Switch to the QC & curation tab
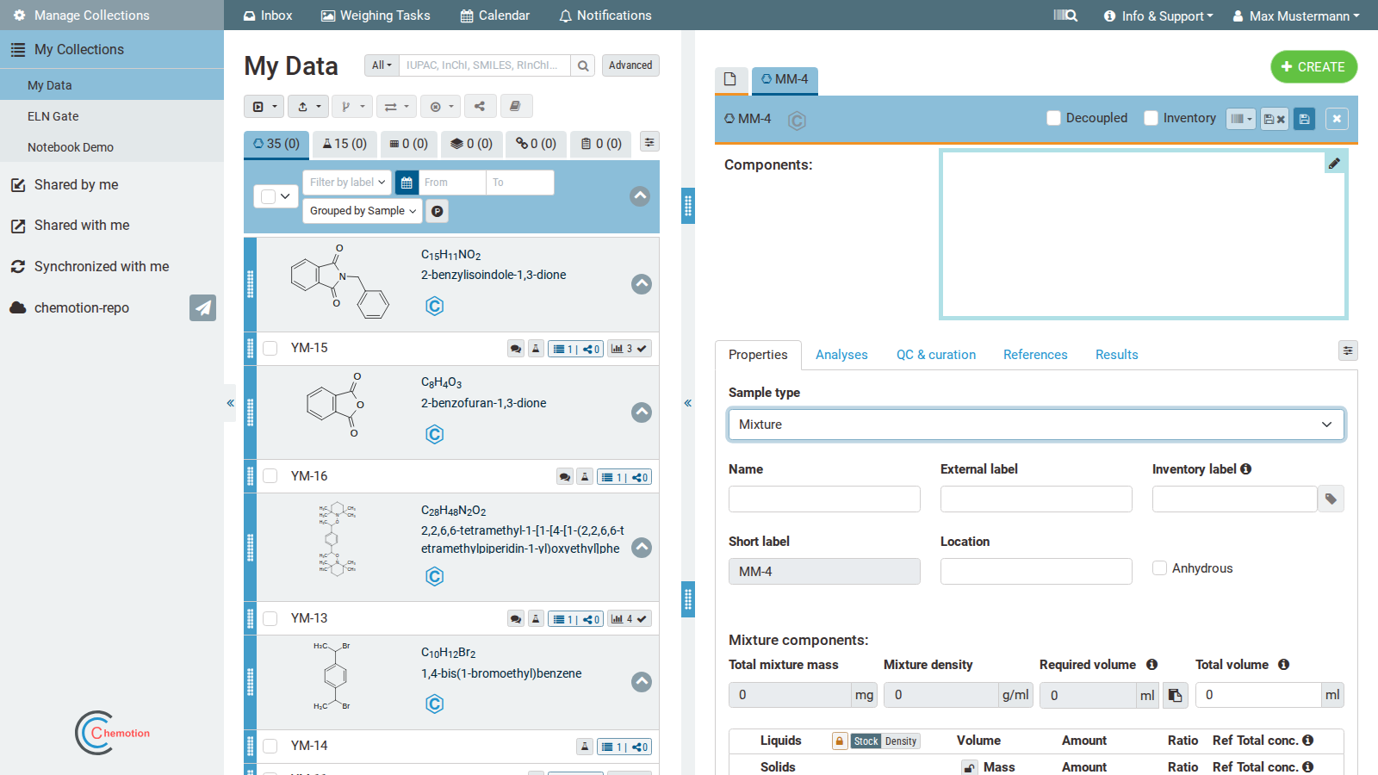The width and height of the screenshot is (1378, 775). point(936,355)
